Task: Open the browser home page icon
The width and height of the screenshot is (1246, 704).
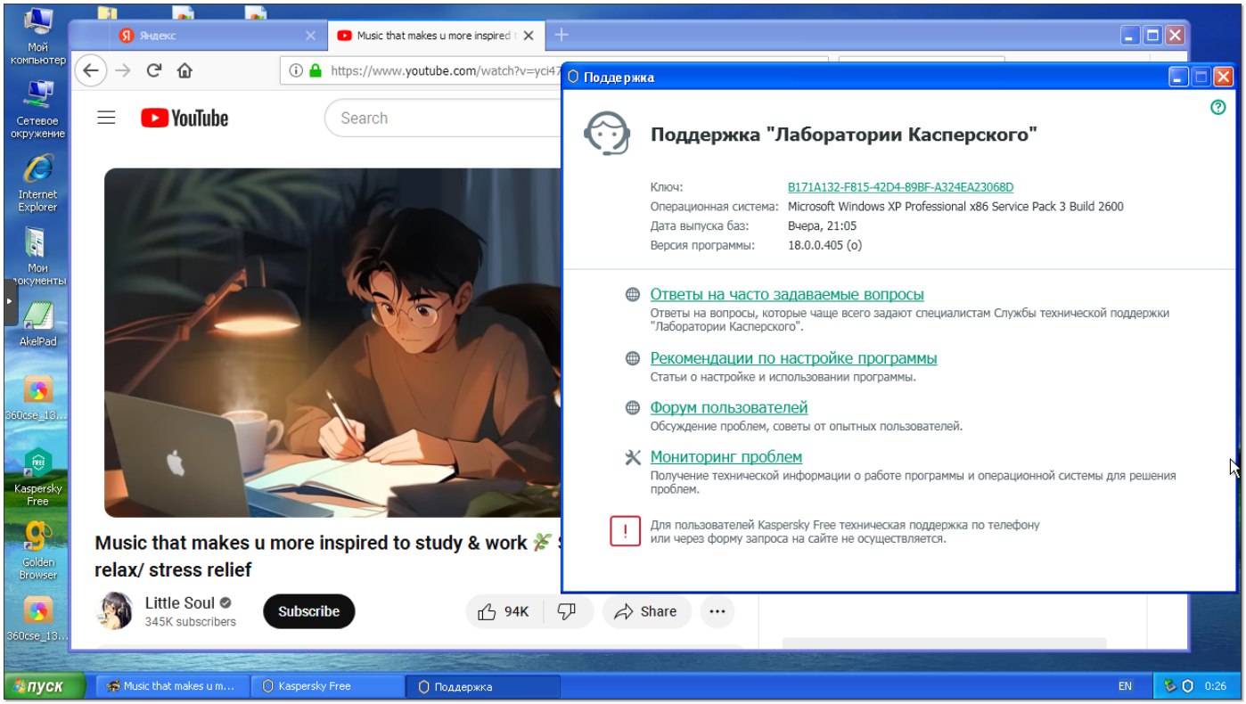Action: pos(184,70)
